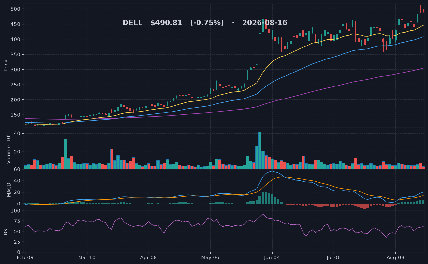The width and height of the screenshot is (428, 264).
Task: Click the RSI line peak near late May
Action: [263, 214]
